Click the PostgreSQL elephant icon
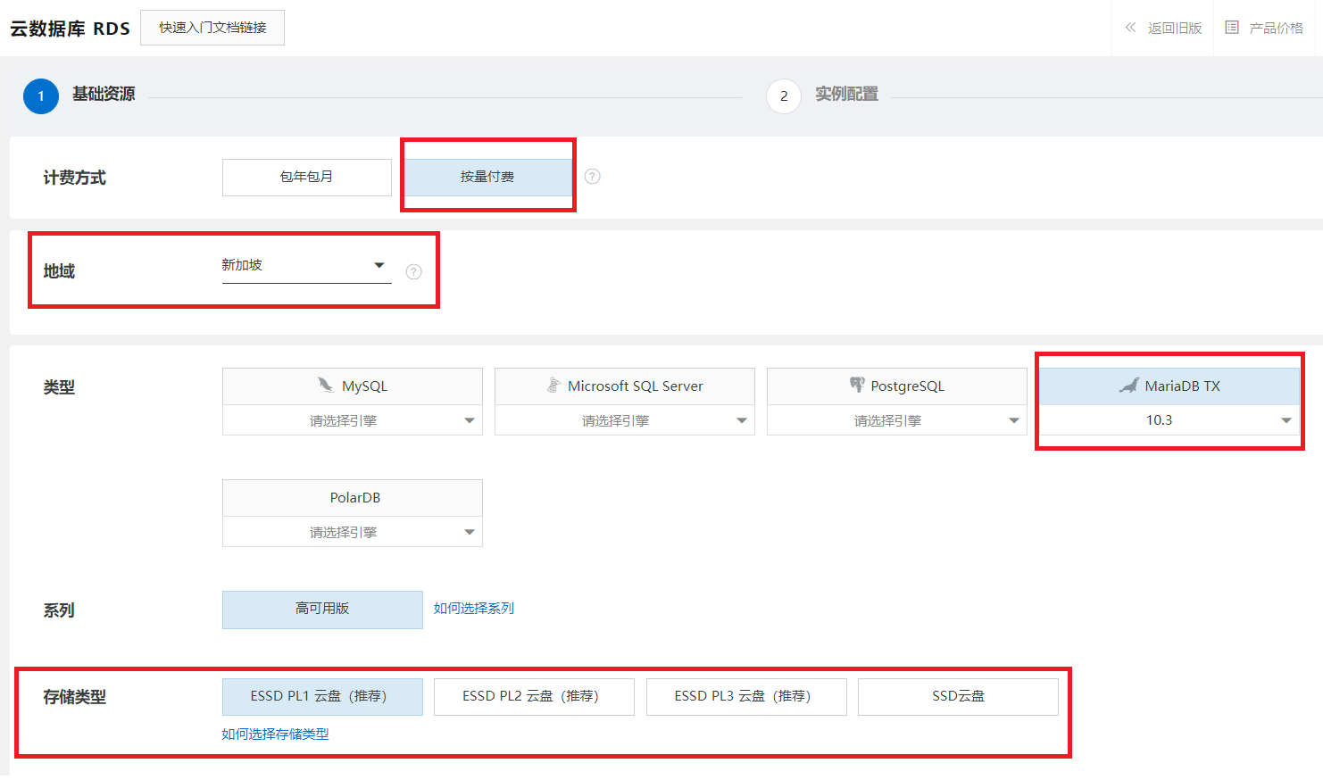Image resolution: width=1323 pixels, height=780 pixels. (x=857, y=386)
